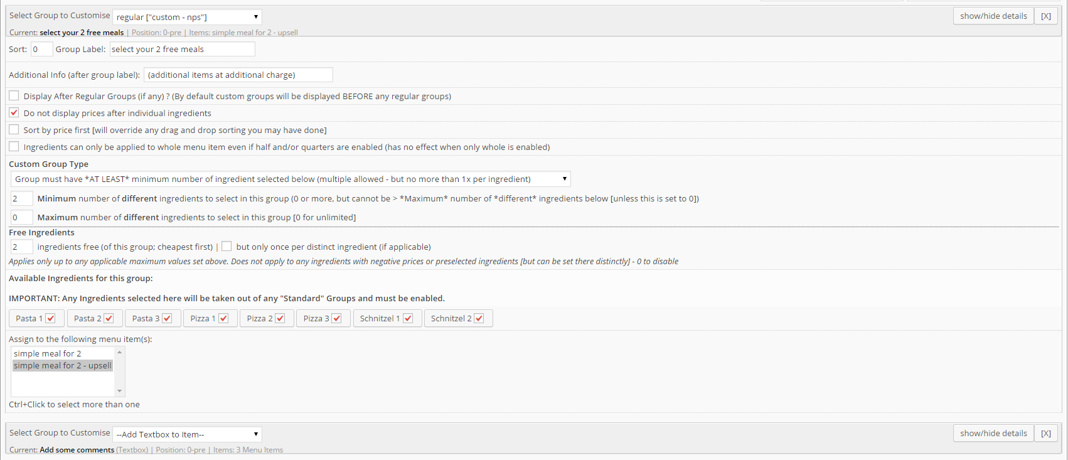Viewport: 1068px width, 460px height.
Task: Select simple meal for 2 - upsell entry
Action: 62,365
